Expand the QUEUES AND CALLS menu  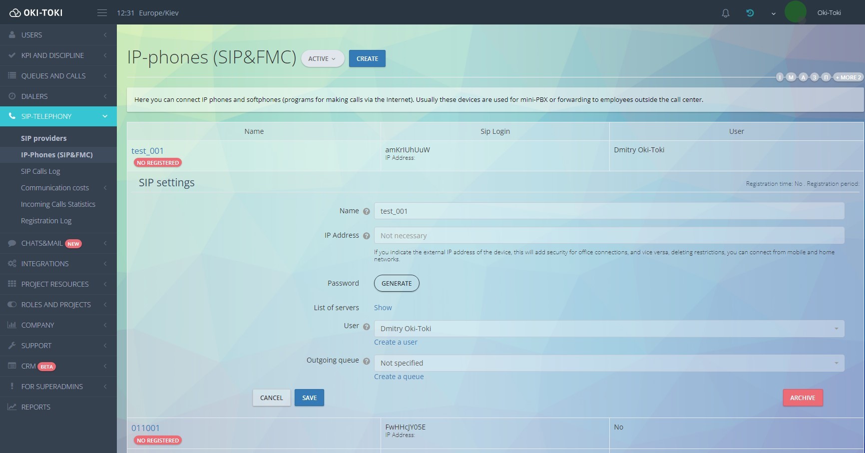pyautogui.click(x=53, y=76)
